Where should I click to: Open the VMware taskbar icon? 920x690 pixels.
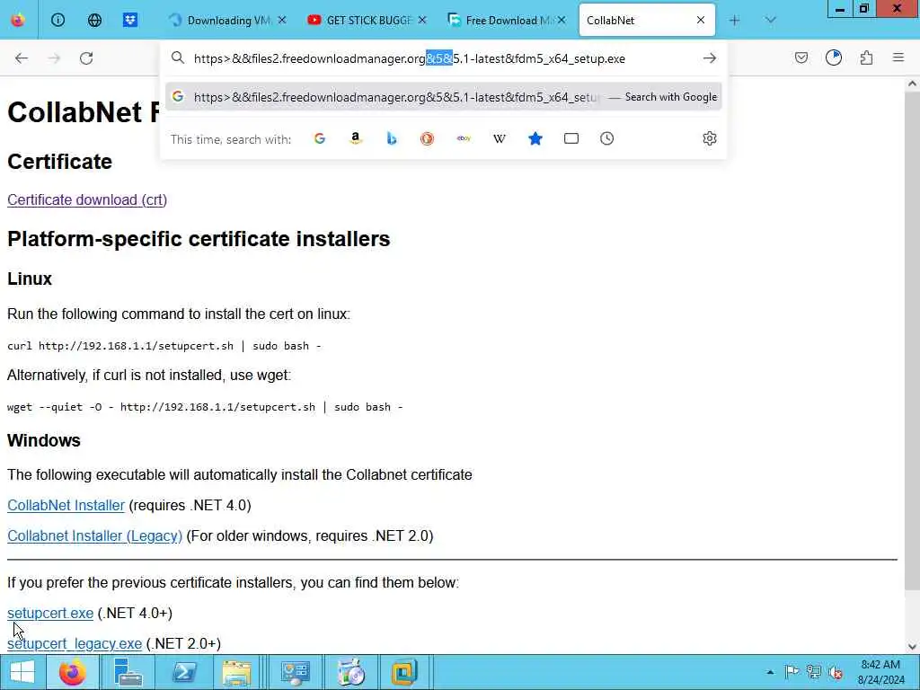pos(404,672)
